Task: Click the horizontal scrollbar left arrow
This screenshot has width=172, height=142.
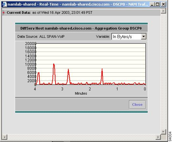Action: pyautogui.click(x=5, y=137)
